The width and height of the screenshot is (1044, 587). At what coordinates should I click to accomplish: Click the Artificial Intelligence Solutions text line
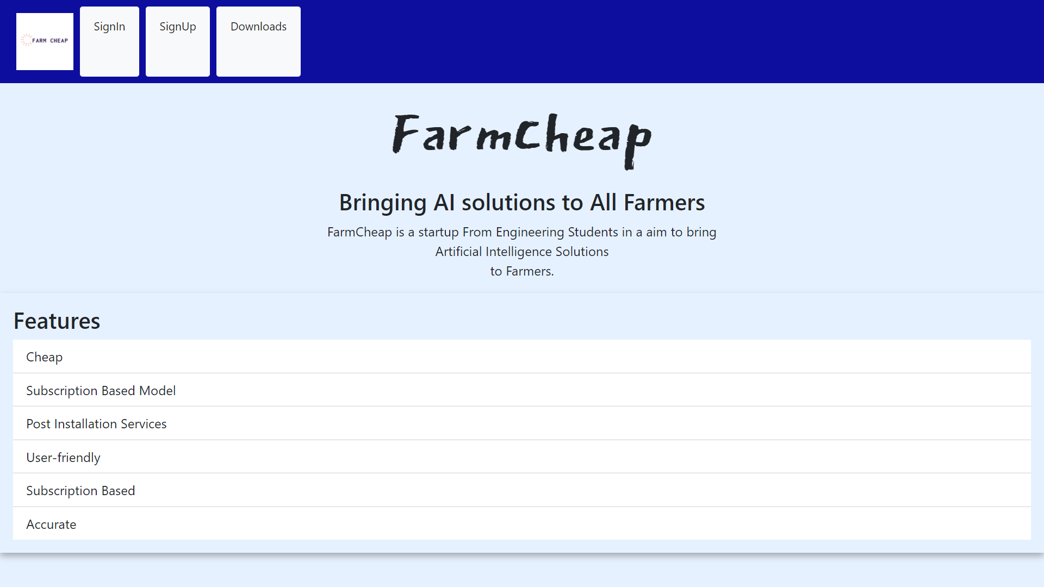[x=521, y=252]
